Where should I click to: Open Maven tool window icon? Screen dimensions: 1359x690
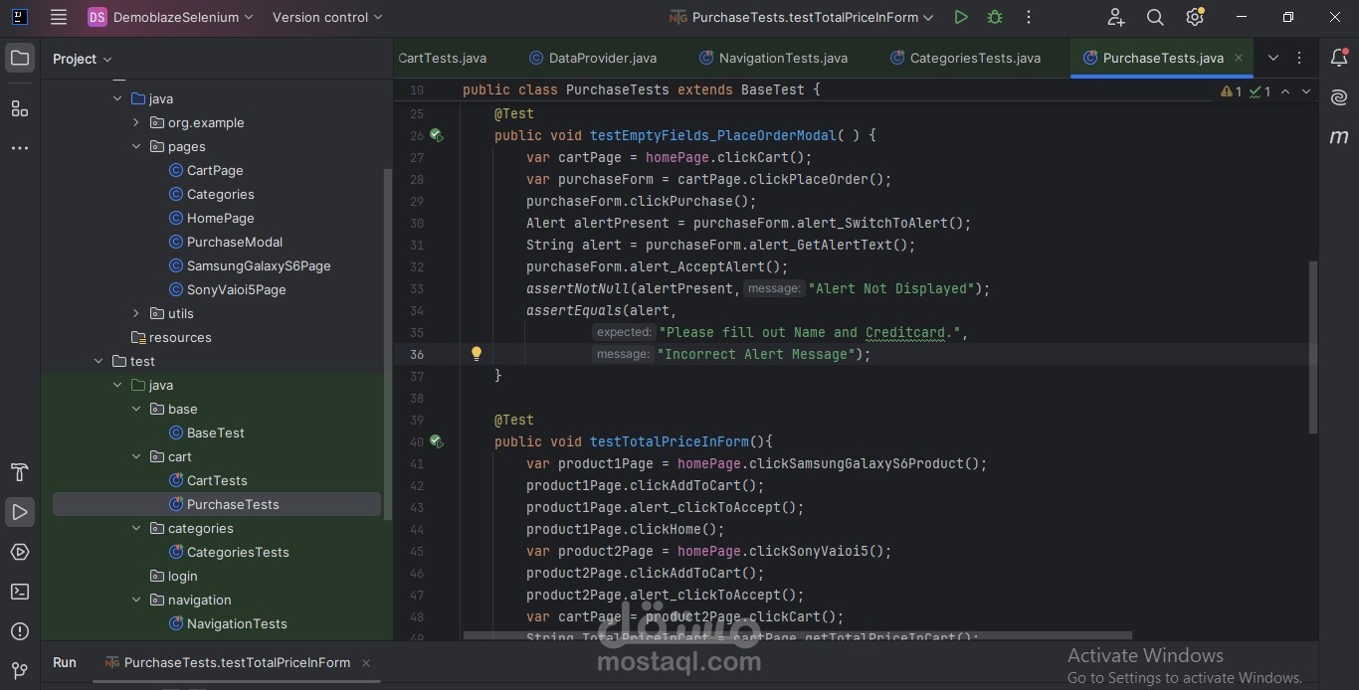[x=1339, y=137]
